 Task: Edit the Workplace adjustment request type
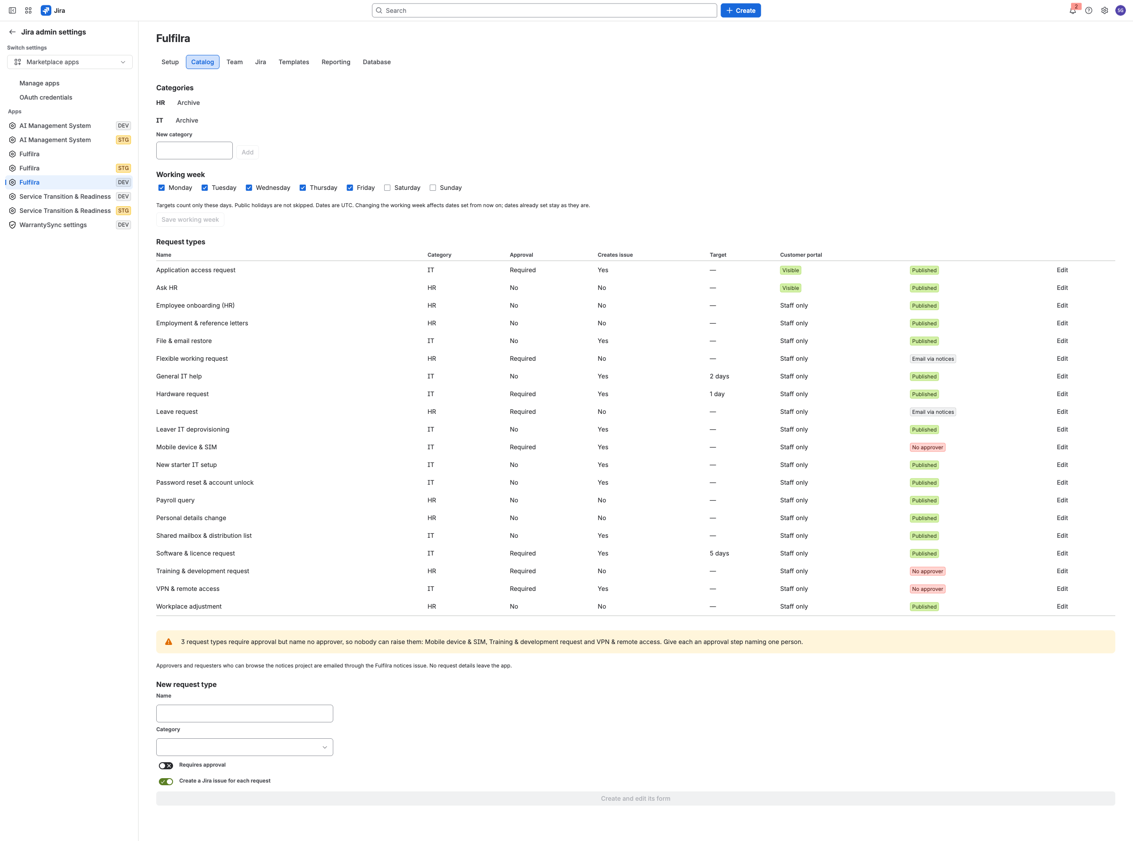(1062, 607)
